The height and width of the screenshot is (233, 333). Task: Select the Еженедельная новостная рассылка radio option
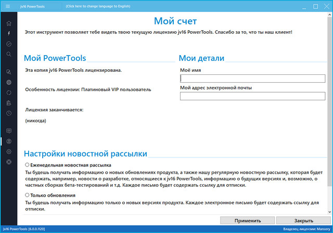coord(28,165)
